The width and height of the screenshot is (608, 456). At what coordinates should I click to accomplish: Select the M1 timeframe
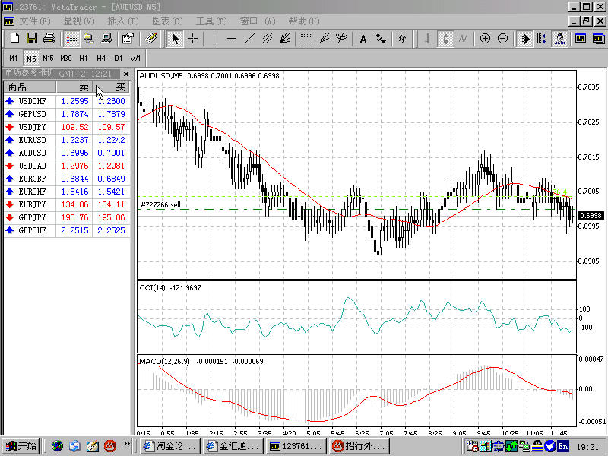(x=13, y=59)
